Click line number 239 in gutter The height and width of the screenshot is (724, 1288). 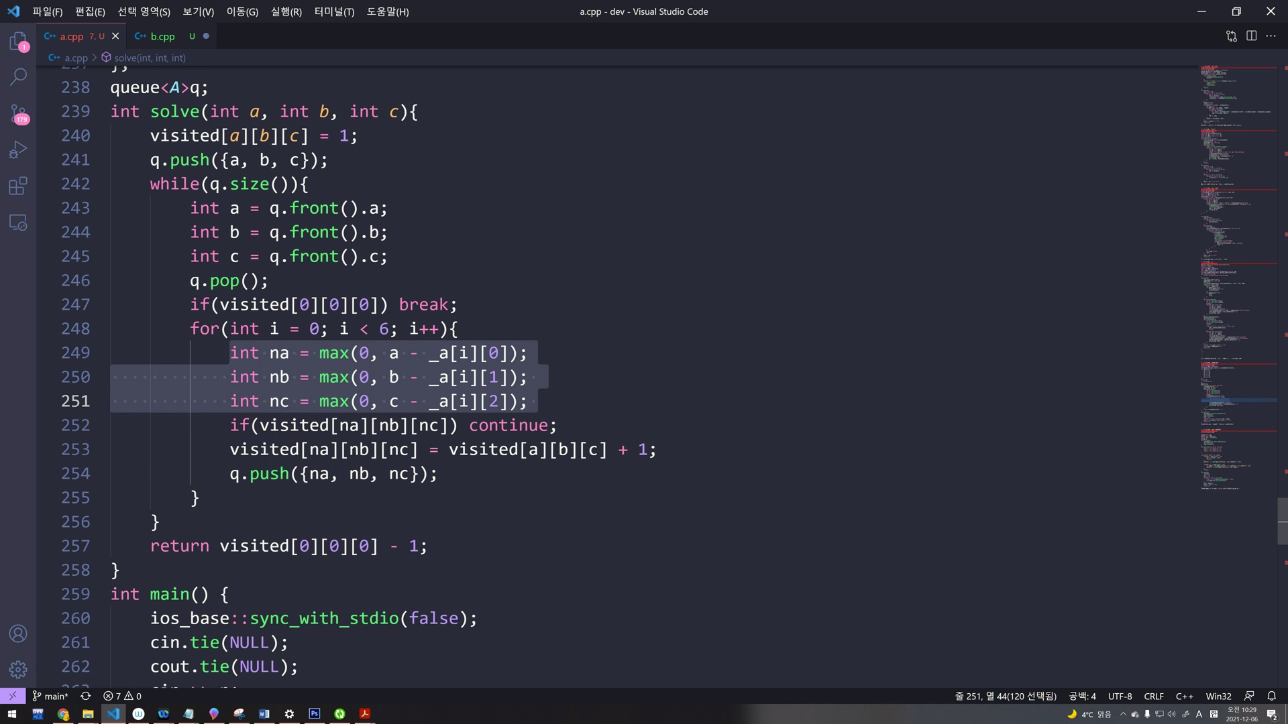[75, 111]
